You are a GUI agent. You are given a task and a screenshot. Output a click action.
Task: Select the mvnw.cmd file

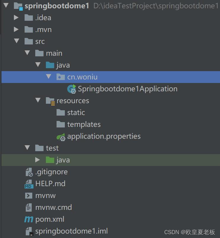[49, 207]
